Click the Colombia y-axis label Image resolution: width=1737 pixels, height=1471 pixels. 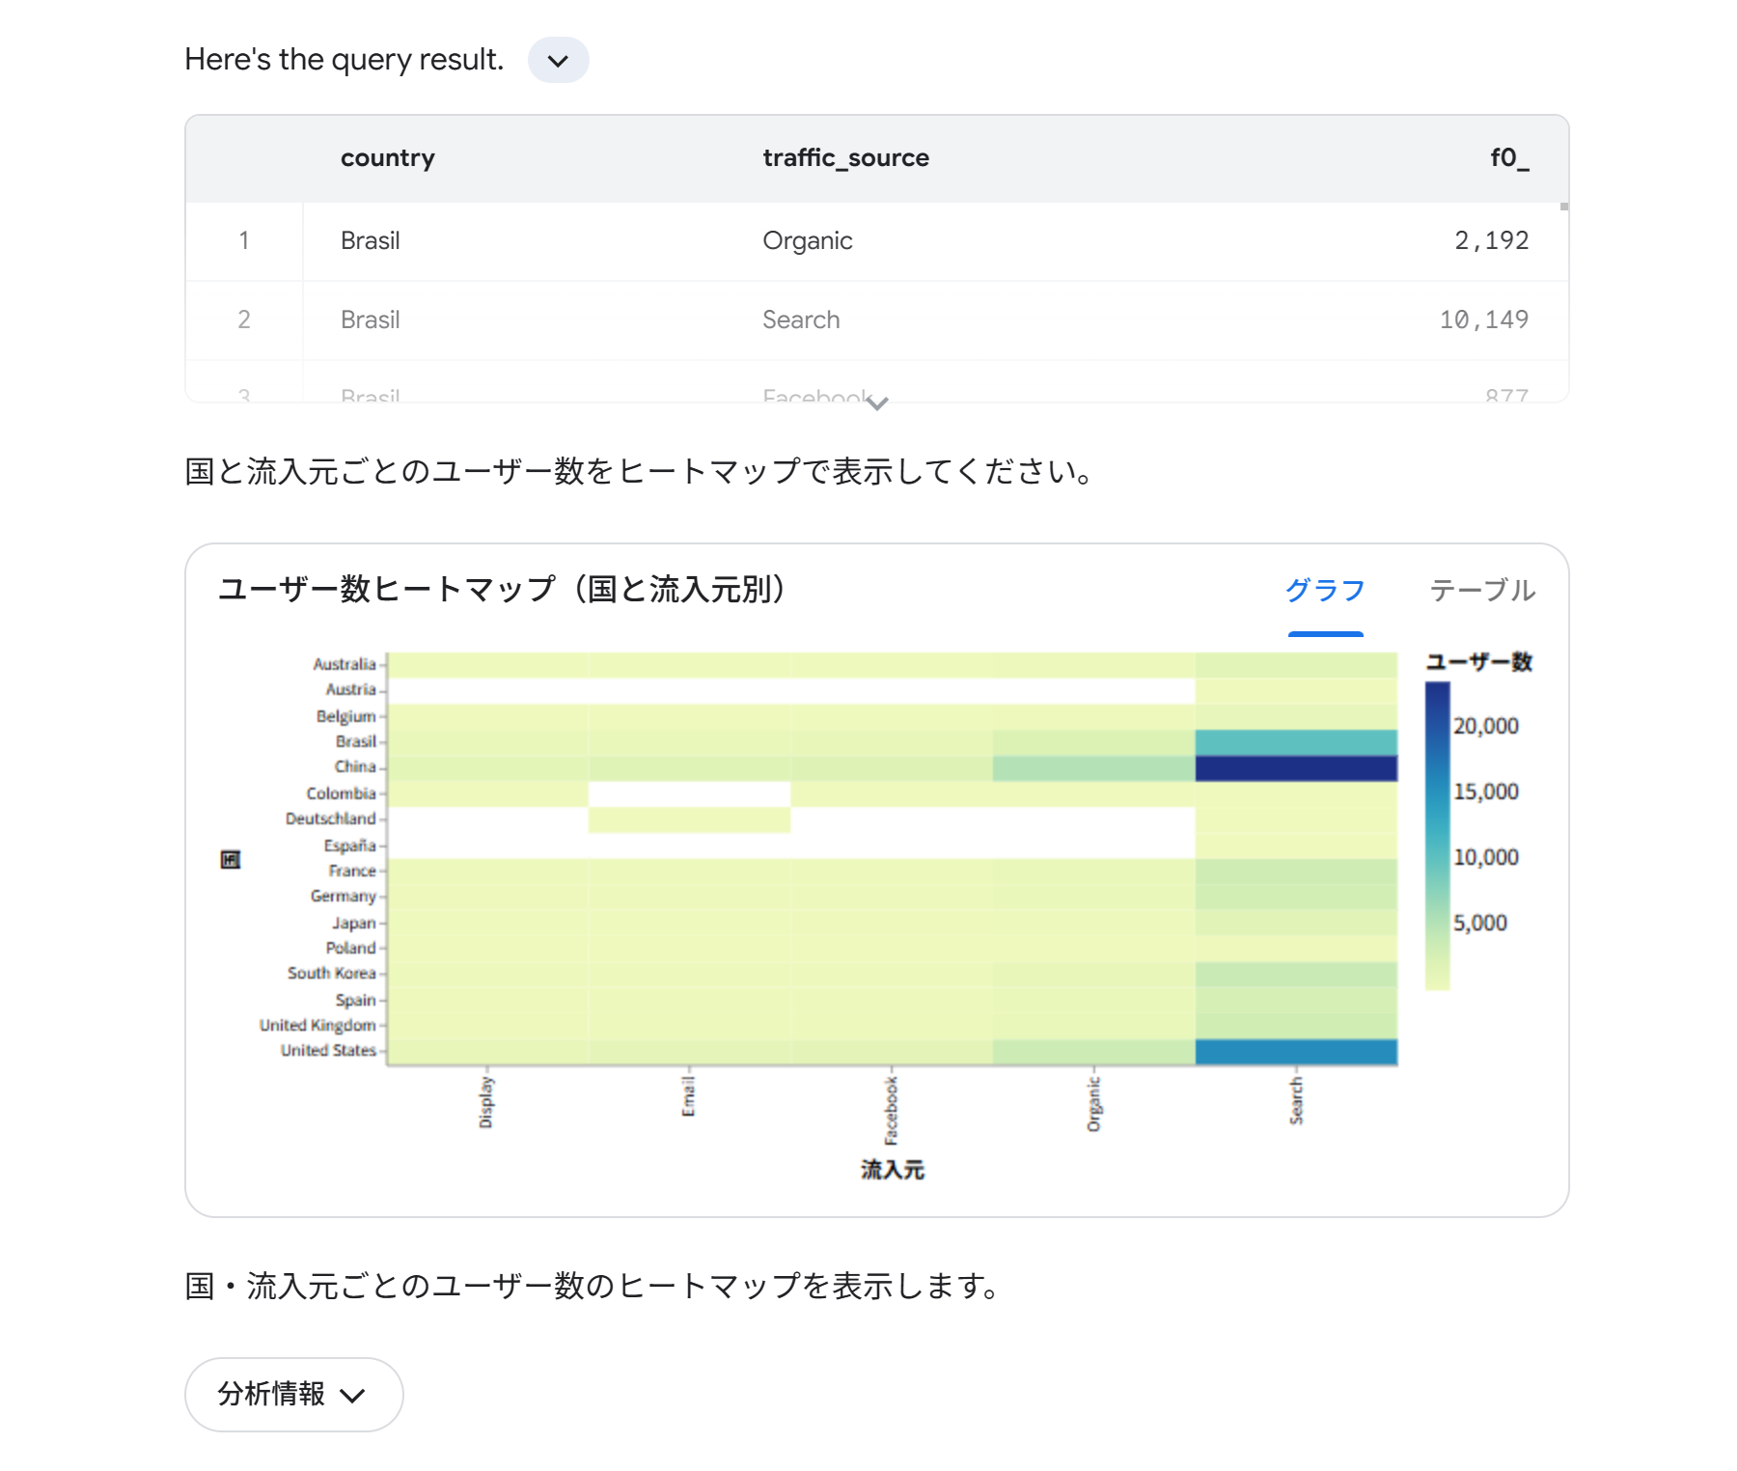point(341,793)
